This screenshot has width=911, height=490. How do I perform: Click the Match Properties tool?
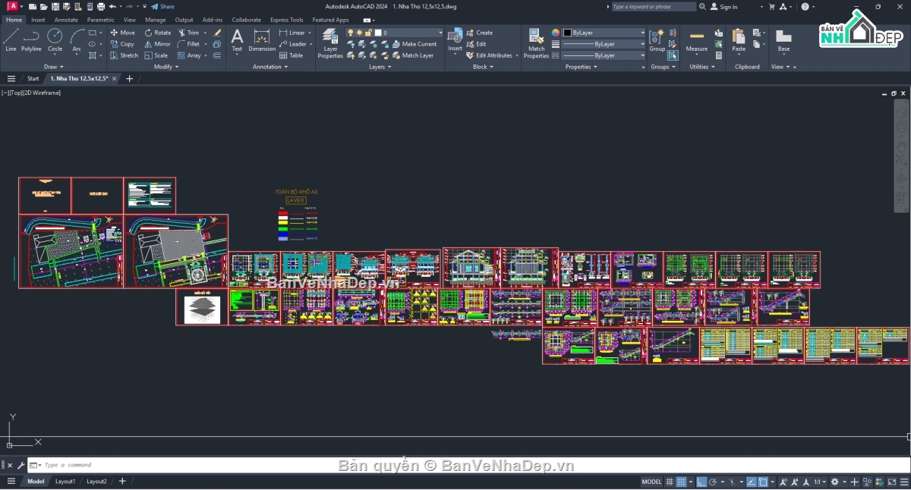tap(536, 43)
